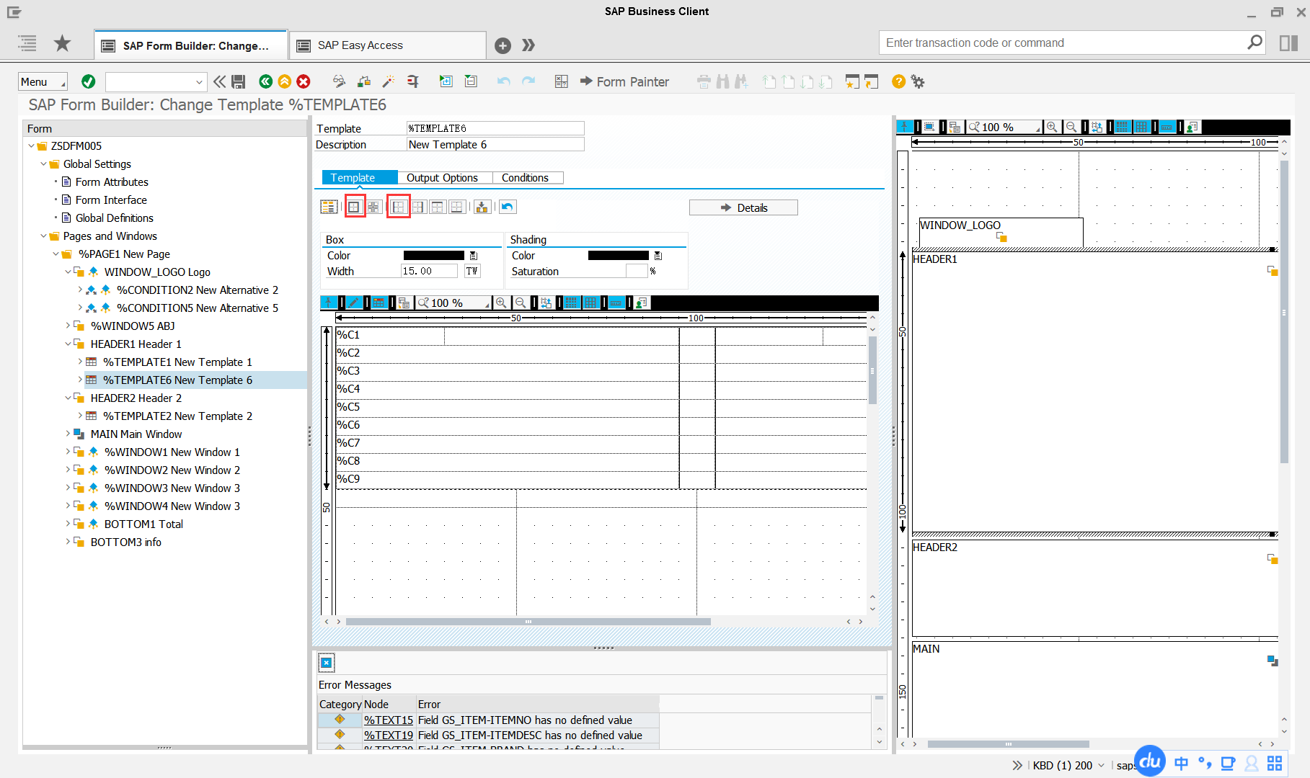The image size is (1310, 778).
Task: Open the Menu dropdown
Action: pos(43,81)
